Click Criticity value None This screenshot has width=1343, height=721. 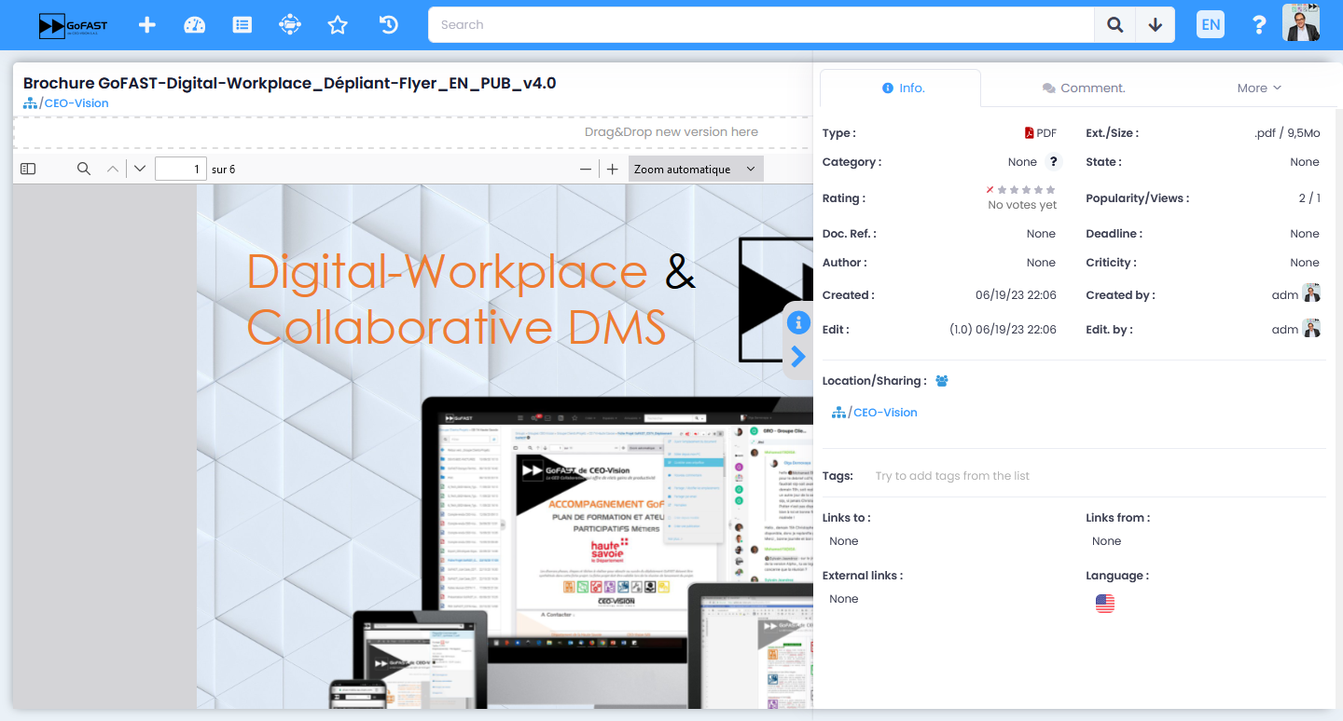click(1305, 263)
